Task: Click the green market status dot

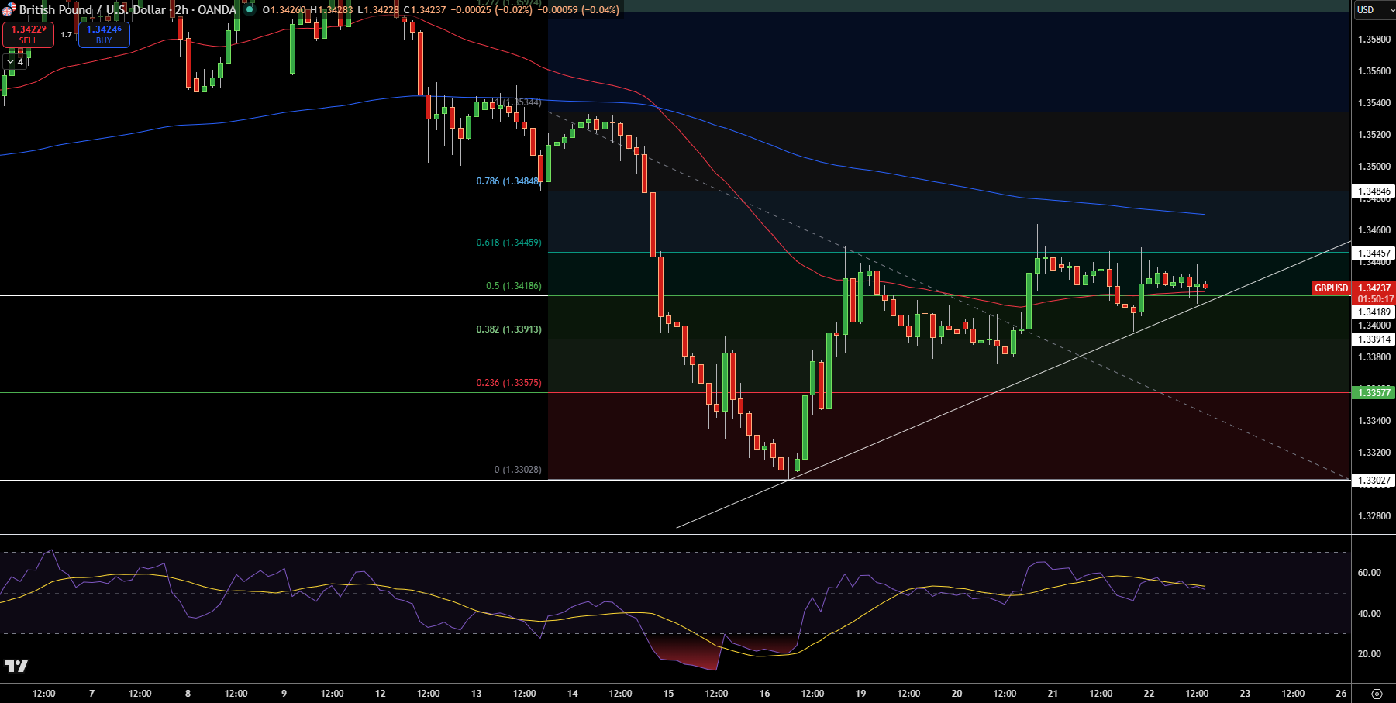Action: (x=250, y=10)
